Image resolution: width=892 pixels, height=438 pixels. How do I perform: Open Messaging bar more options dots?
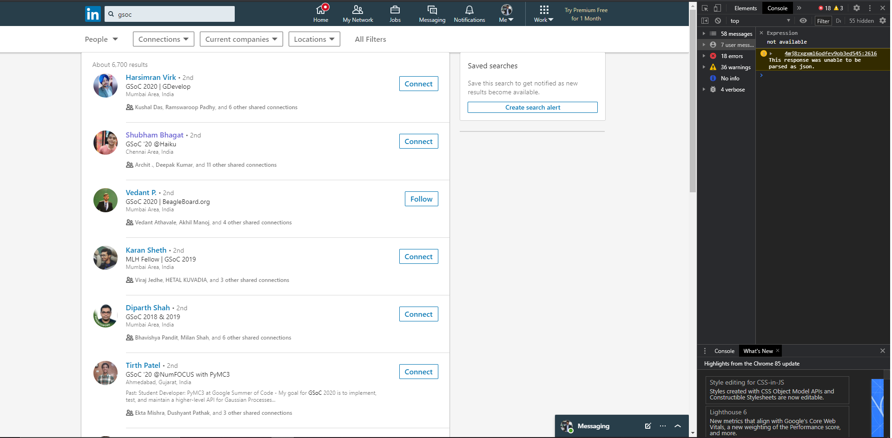tap(663, 426)
